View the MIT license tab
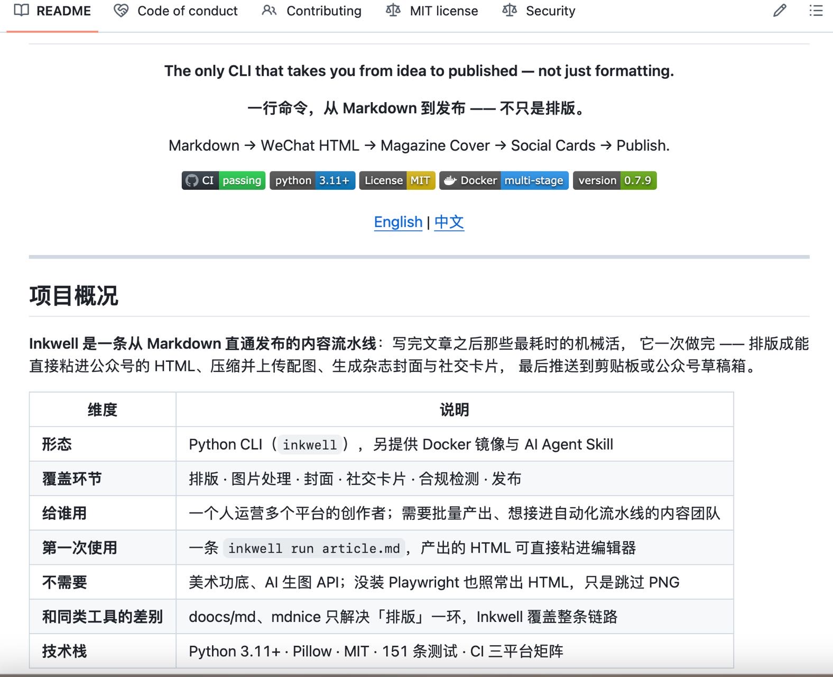833x677 pixels. (x=432, y=11)
